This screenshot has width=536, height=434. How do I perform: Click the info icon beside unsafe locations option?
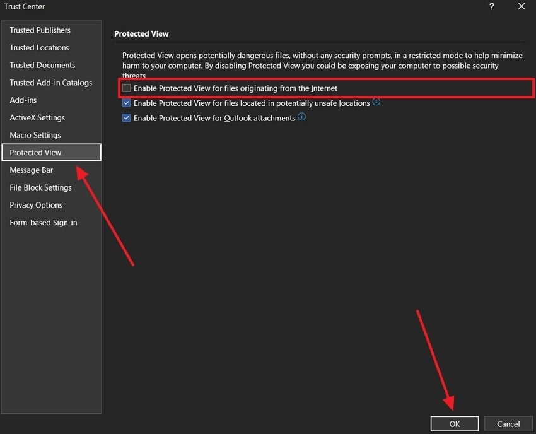point(376,102)
